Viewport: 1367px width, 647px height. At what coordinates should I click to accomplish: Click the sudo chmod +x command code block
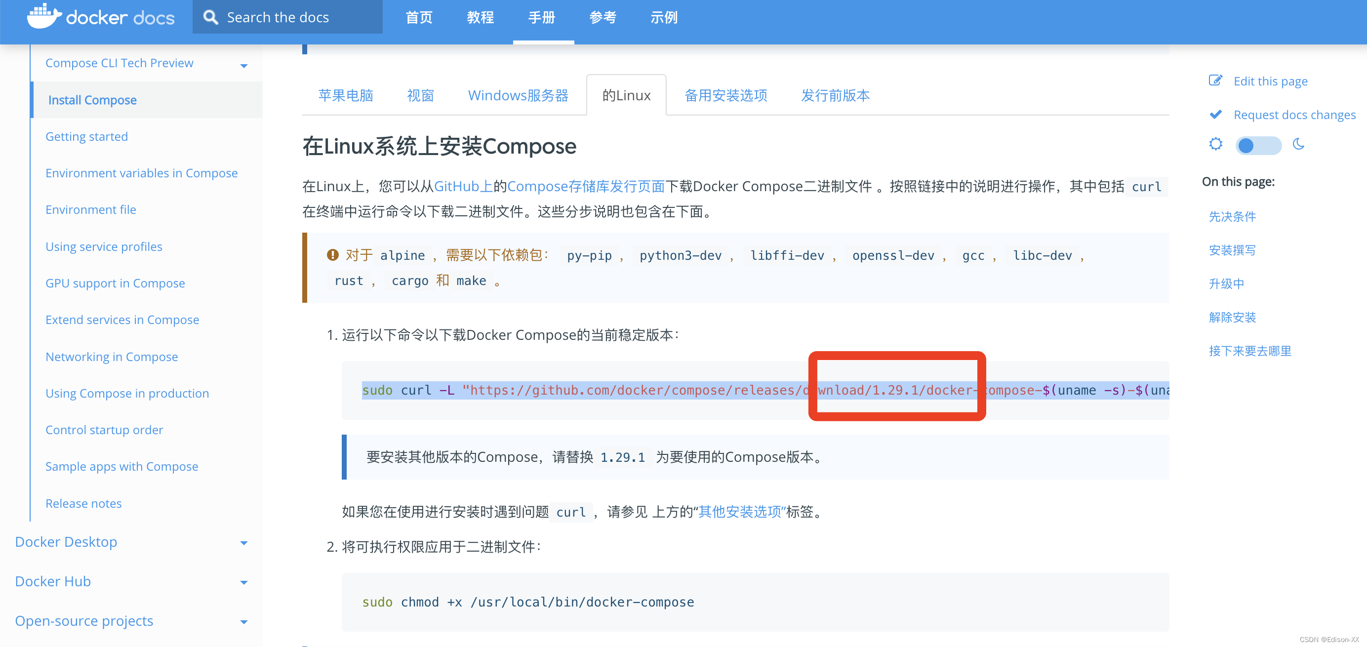(755, 602)
